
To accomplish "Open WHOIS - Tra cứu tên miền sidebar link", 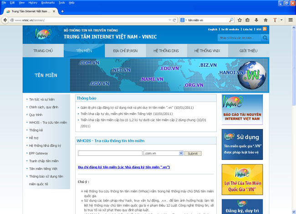I will [48, 122].
